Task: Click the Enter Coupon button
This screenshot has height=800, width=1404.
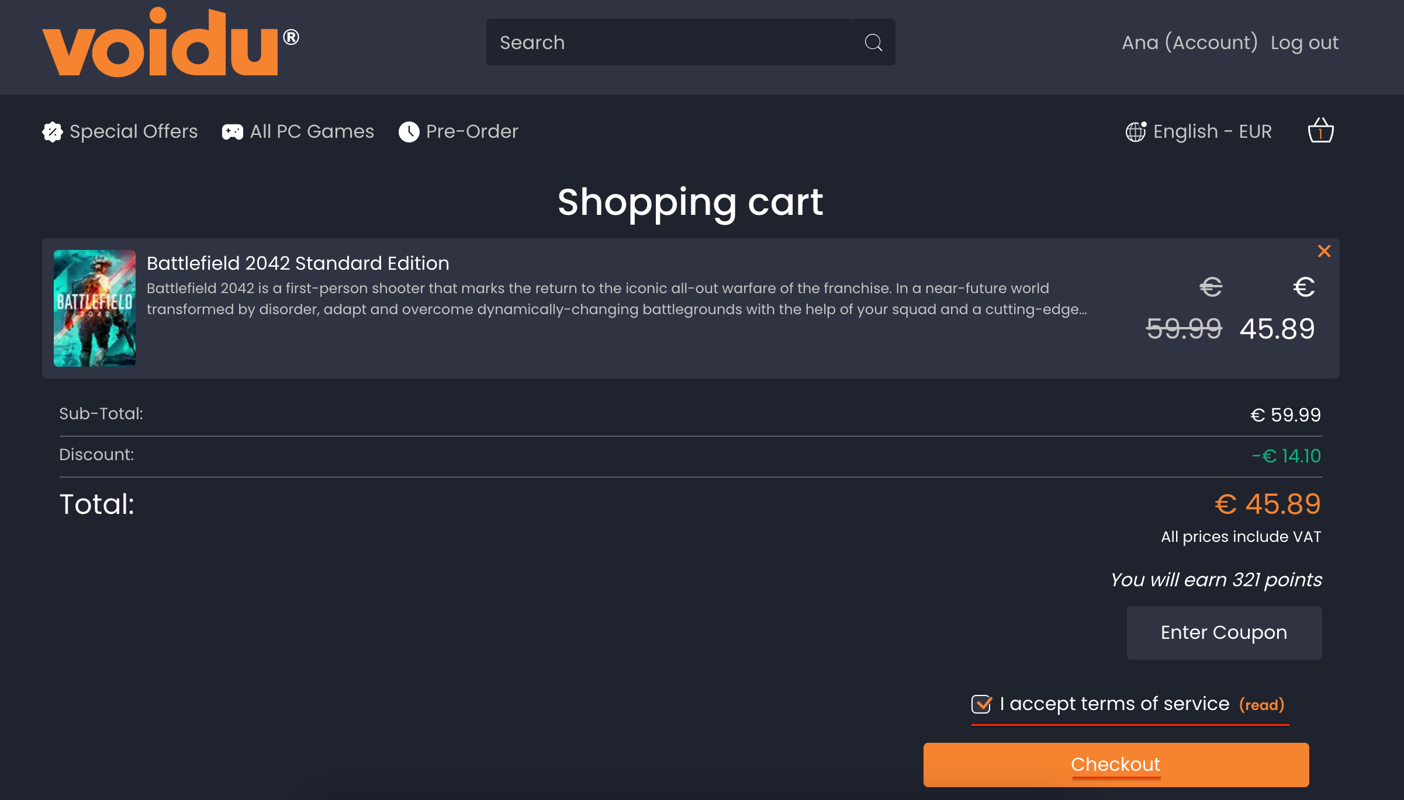Action: [x=1223, y=633]
